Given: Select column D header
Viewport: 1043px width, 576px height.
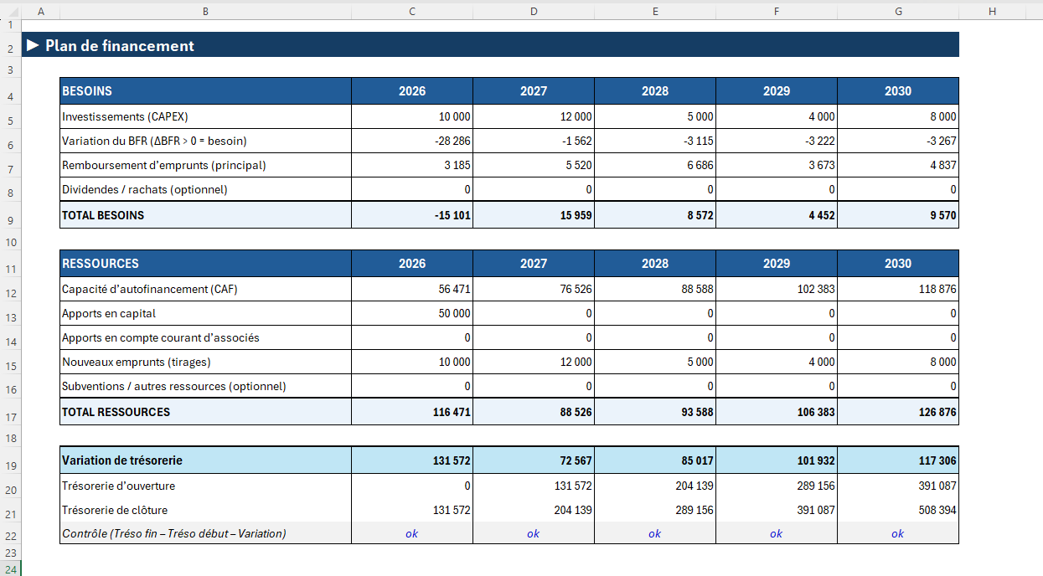Looking at the screenshot, I should pos(534,10).
